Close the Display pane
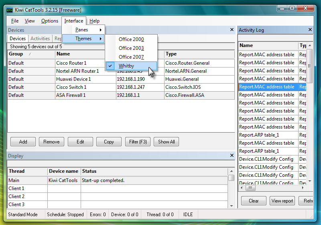 point(232,155)
